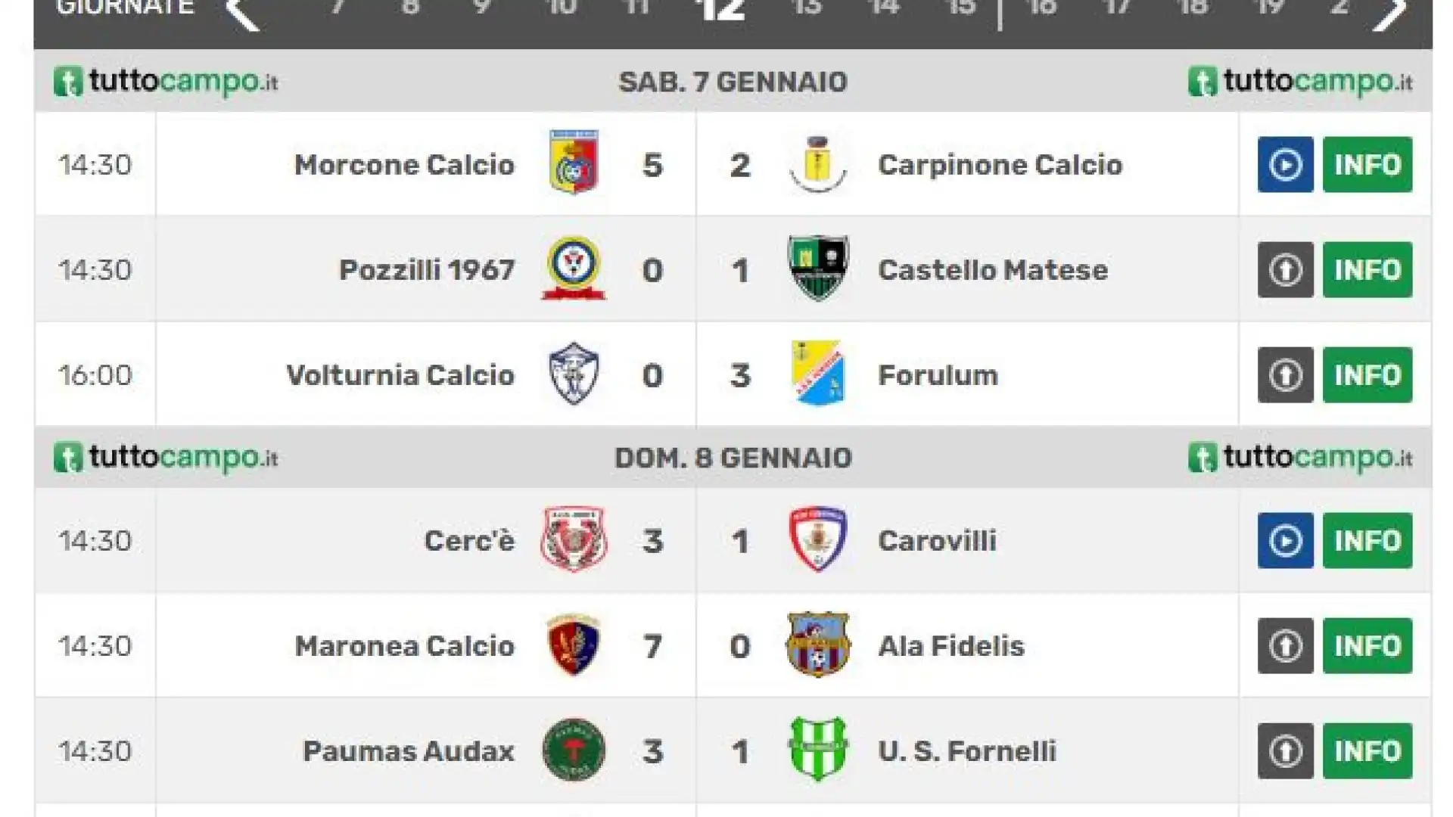The height and width of the screenshot is (817, 1453).
Task: Play video for Morcone Calcio match
Action: (x=1285, y=164)
